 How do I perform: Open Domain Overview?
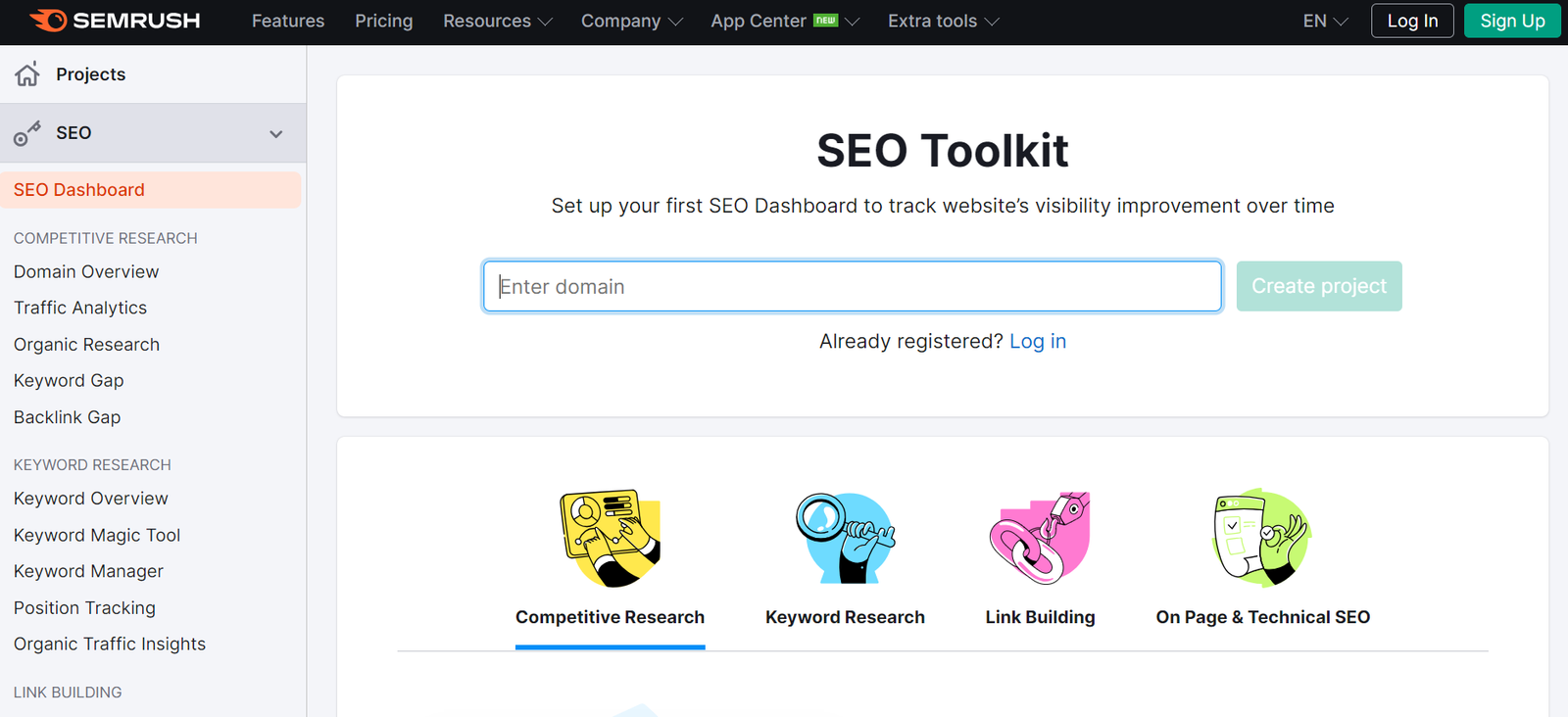point(86,271)
